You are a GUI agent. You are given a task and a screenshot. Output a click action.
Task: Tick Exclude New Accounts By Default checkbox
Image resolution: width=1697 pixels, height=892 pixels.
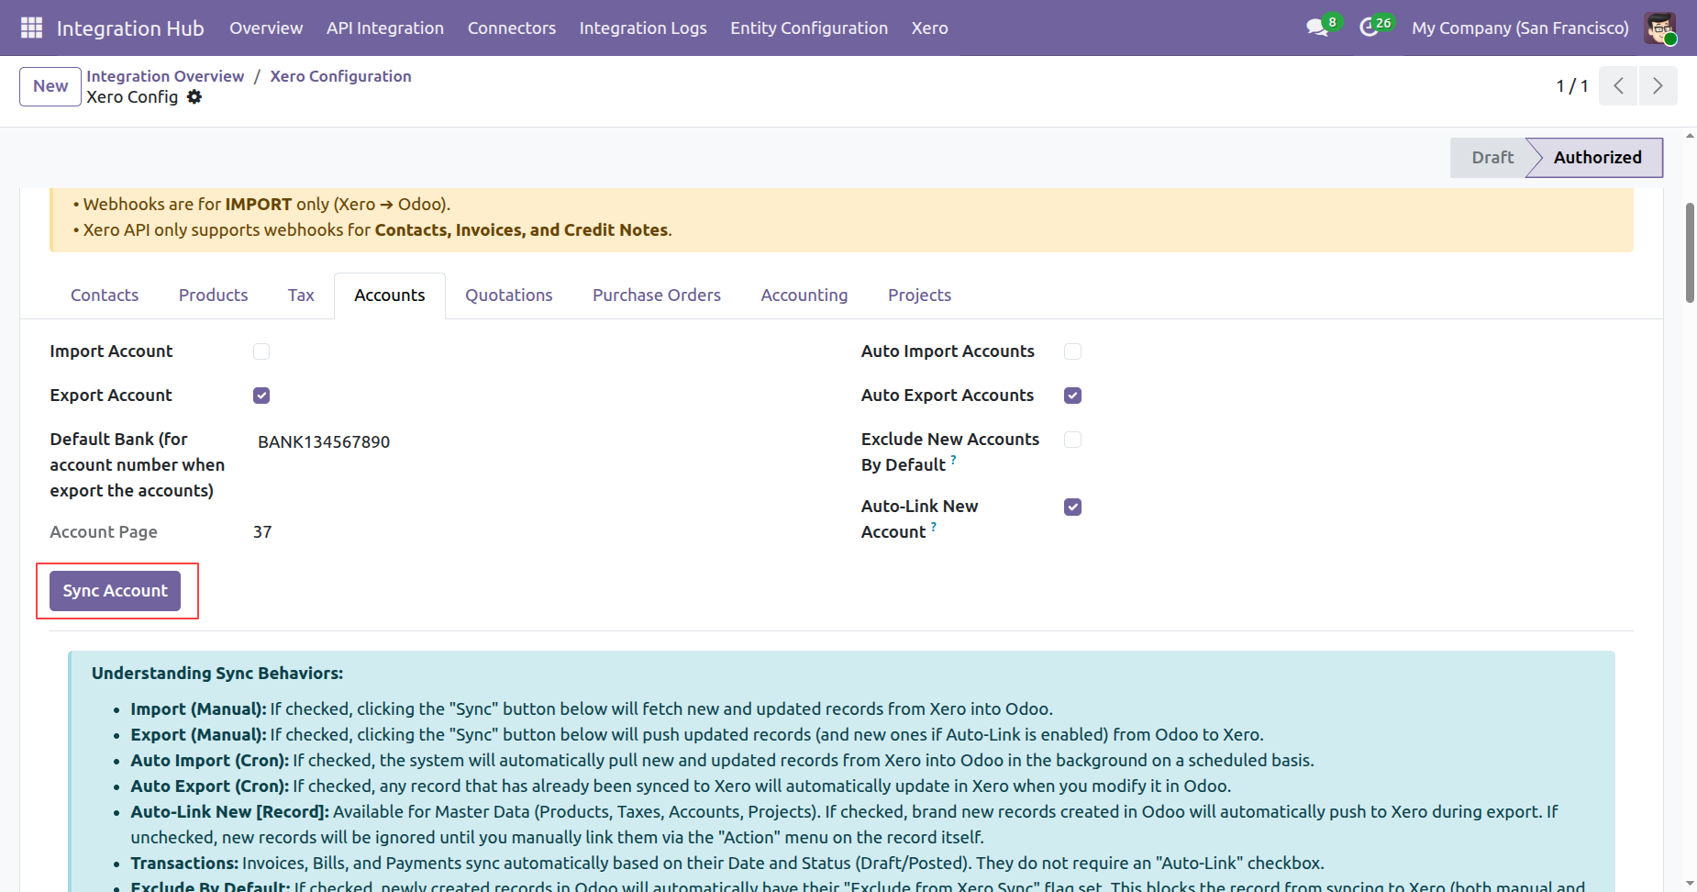[x=1072, y=440]
